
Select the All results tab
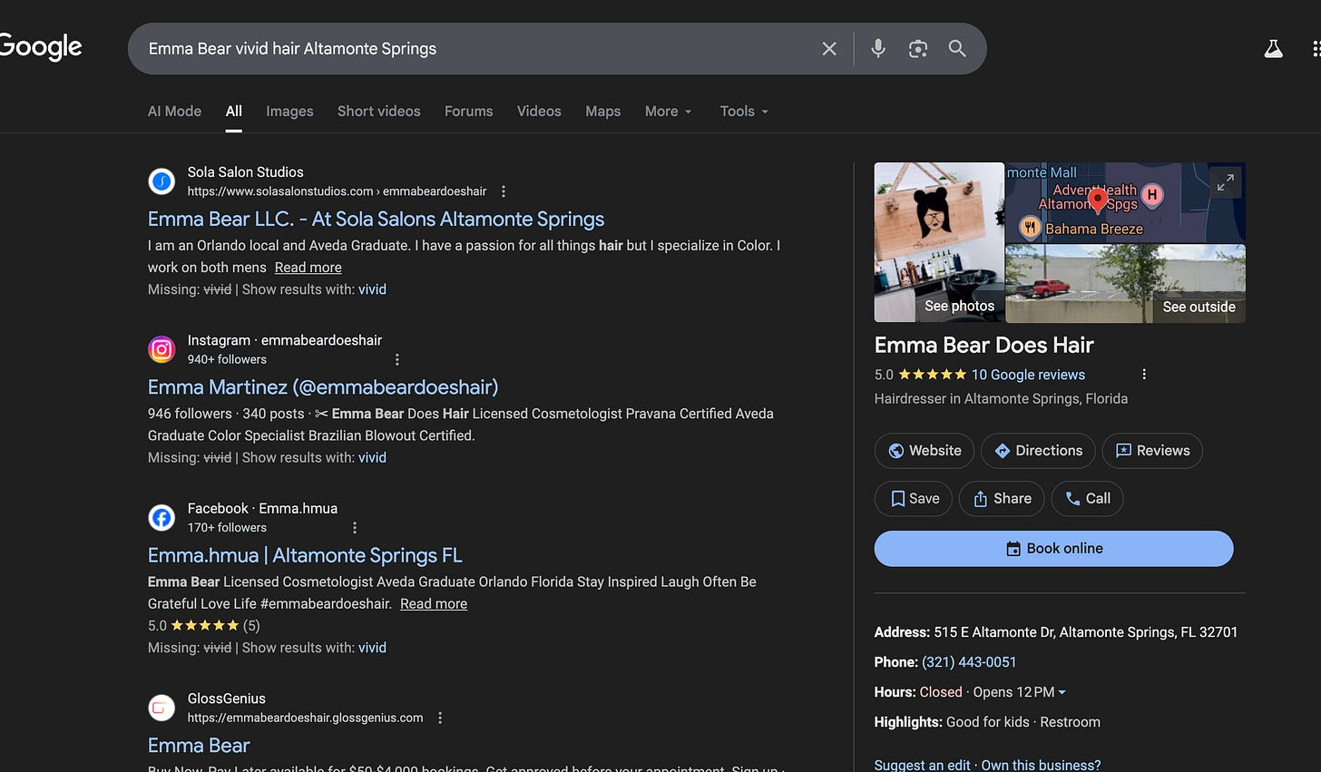(234, 111)
